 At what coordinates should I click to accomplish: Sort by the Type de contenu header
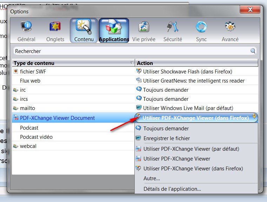(73, 63)
